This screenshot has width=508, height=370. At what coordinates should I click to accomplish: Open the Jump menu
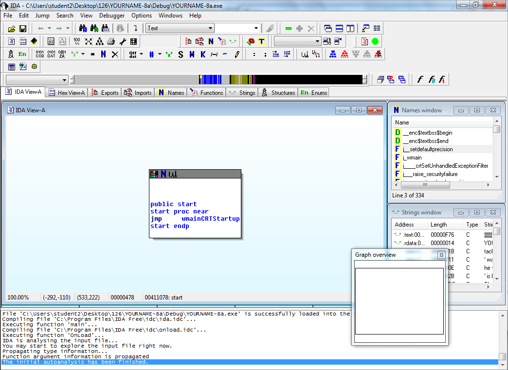[x=42, y=16]
